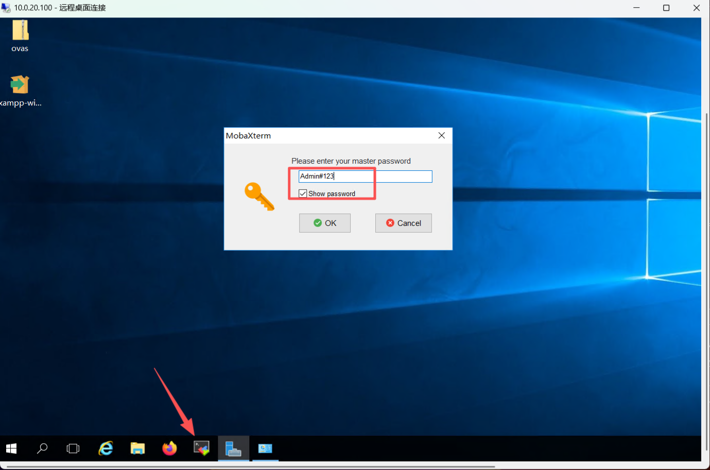Open taskbar search magnifier
This screenshot has height=470, width=710.
click(42, 448)
